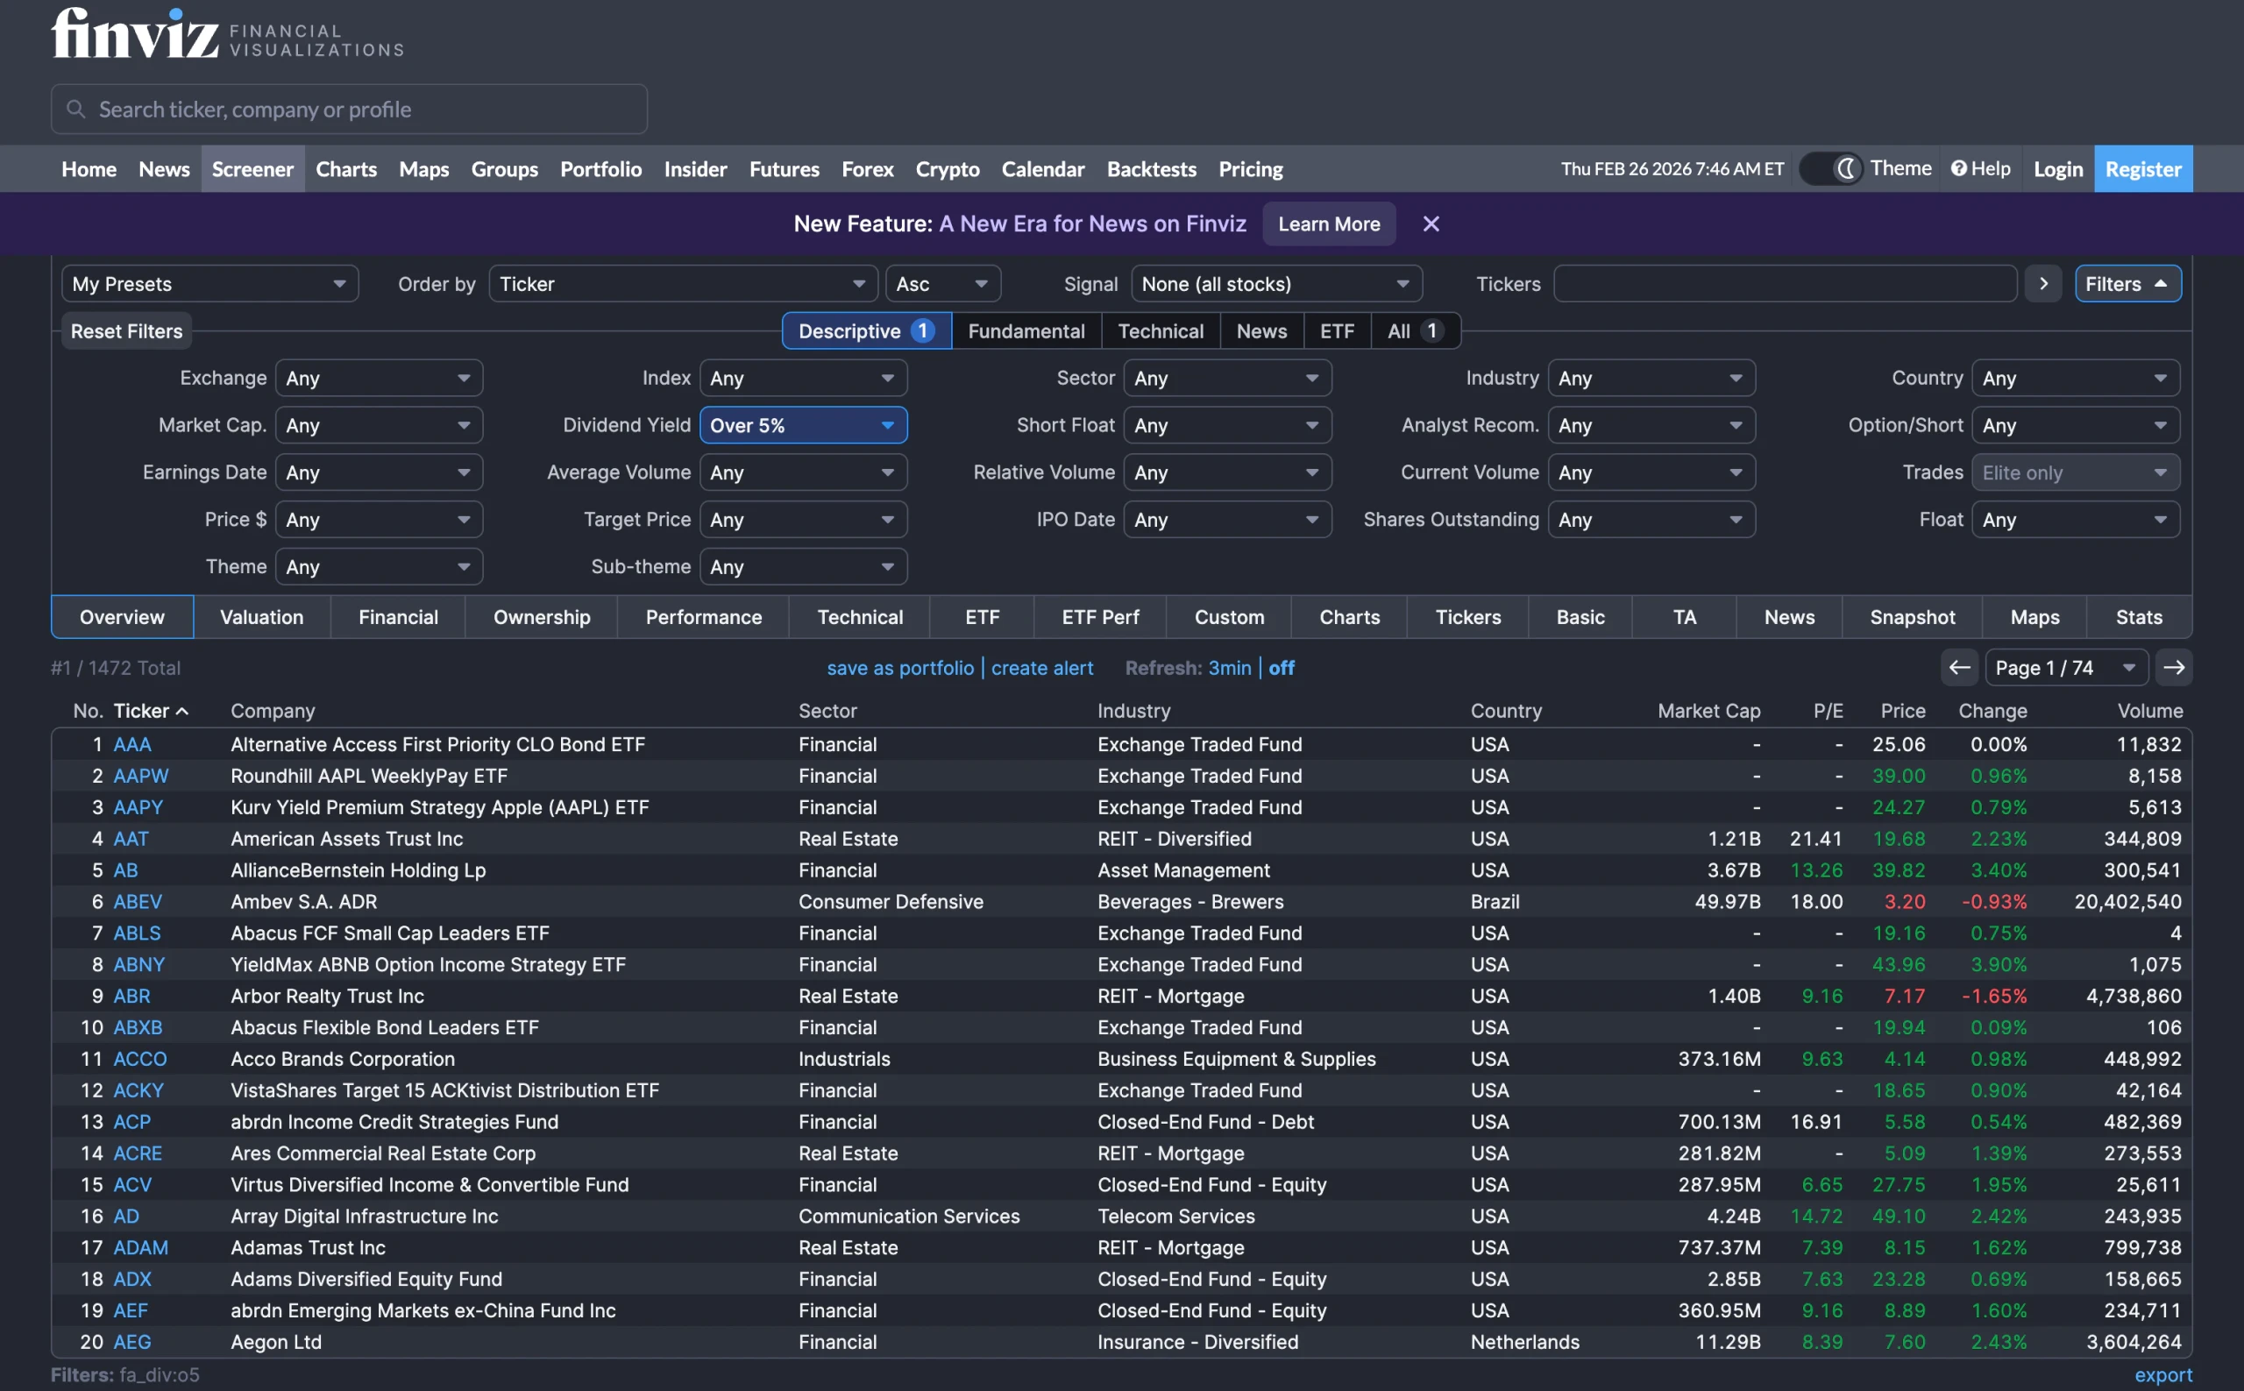Click the export link

point(2163,1374)
